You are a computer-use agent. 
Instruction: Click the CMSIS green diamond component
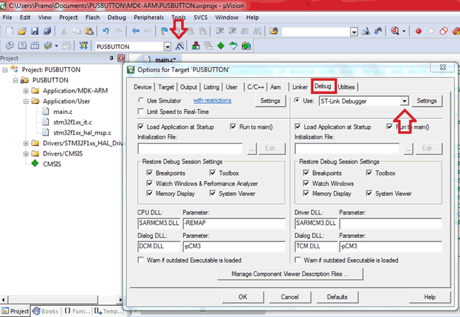(35, 162)
